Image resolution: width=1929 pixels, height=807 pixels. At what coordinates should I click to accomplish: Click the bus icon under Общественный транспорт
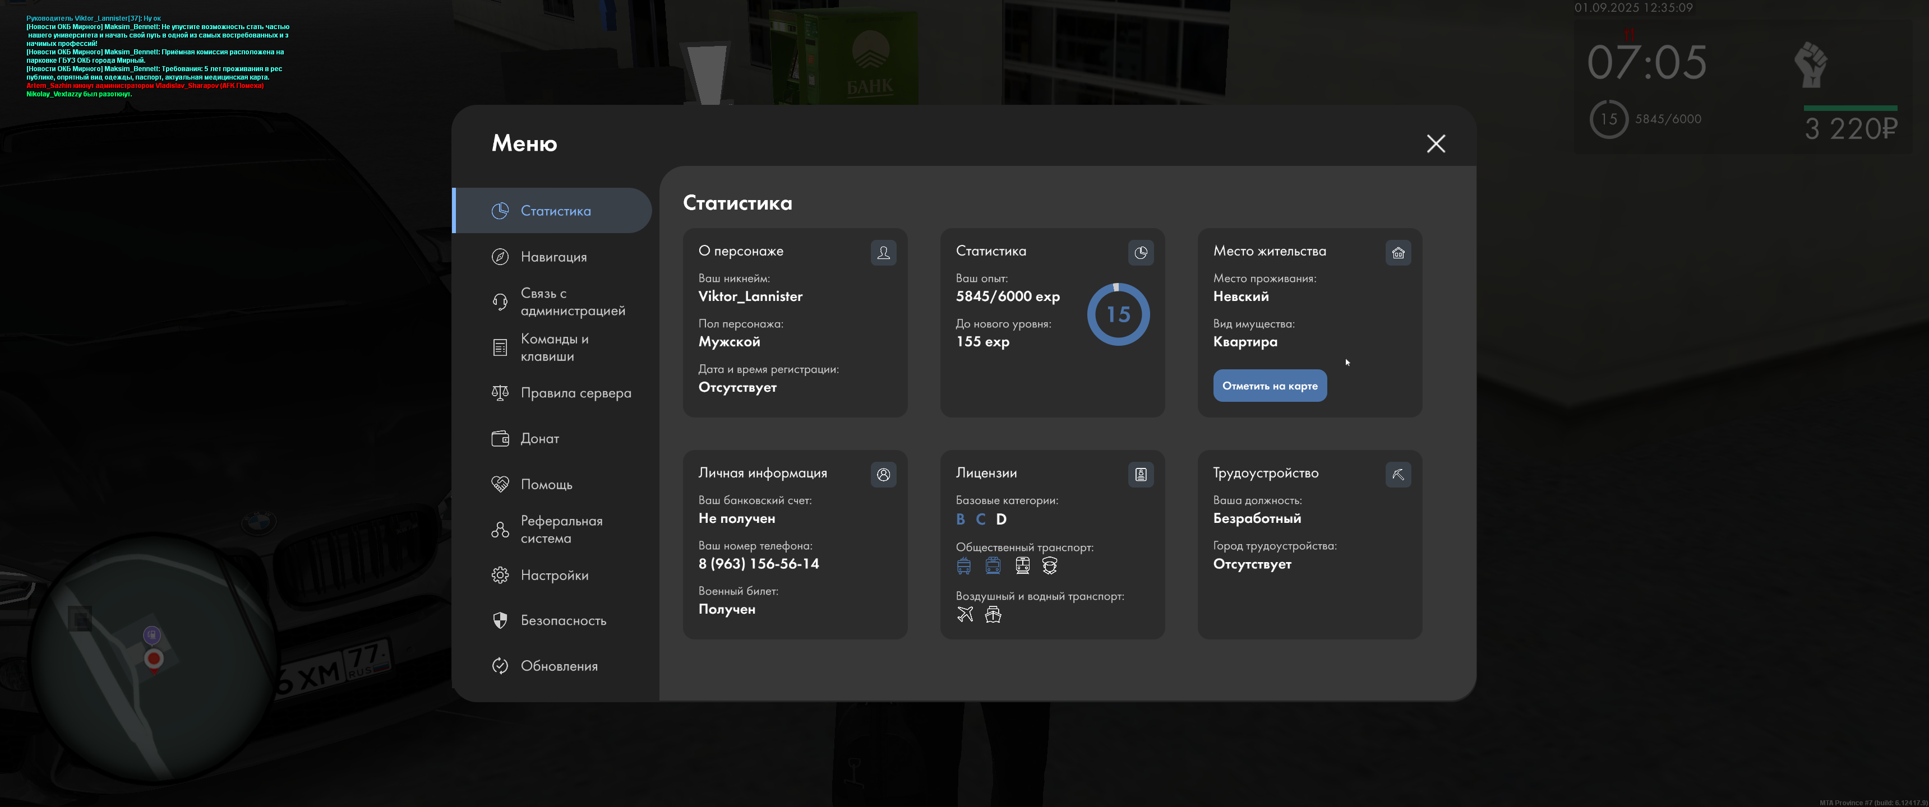[964, 566]
